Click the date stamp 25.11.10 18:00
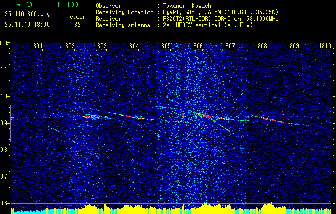The width and height of the screenshot is (336, 214). (27, 25)
